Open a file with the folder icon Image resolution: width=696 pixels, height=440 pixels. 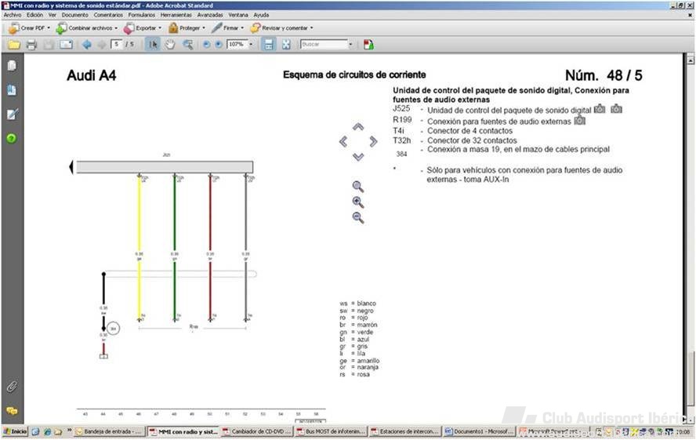pyautogui.click(x=14, y=45)
